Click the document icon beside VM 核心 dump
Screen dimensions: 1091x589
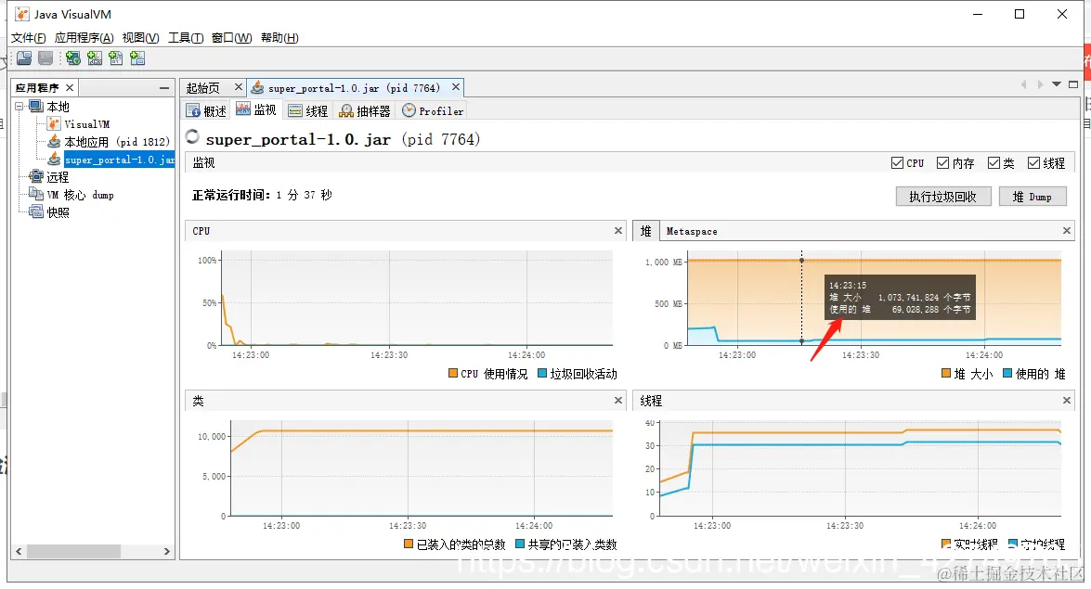pyautogui.click(x=36, y=194)
